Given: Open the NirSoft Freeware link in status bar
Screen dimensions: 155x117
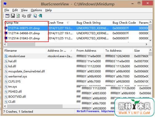Looking at the screenshot, I should click(x=96, y=111).
